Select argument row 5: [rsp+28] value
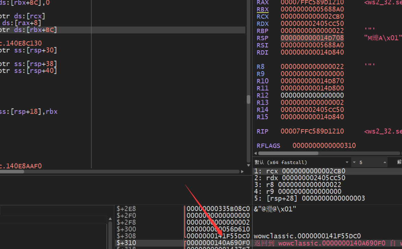 [327, 198]
